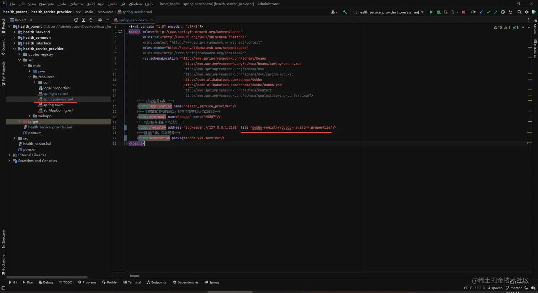This screenshot has width=538, height=293.
Task: Select opened file locate icon in Project panel
Action: point(76,20)
